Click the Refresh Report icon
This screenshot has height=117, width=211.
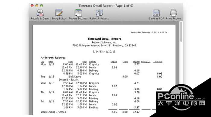pos(99,13)
